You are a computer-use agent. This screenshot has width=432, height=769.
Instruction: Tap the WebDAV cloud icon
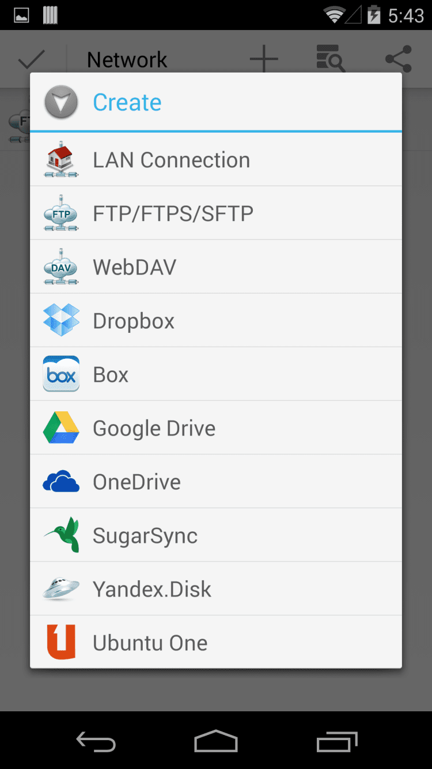point(61,267)
